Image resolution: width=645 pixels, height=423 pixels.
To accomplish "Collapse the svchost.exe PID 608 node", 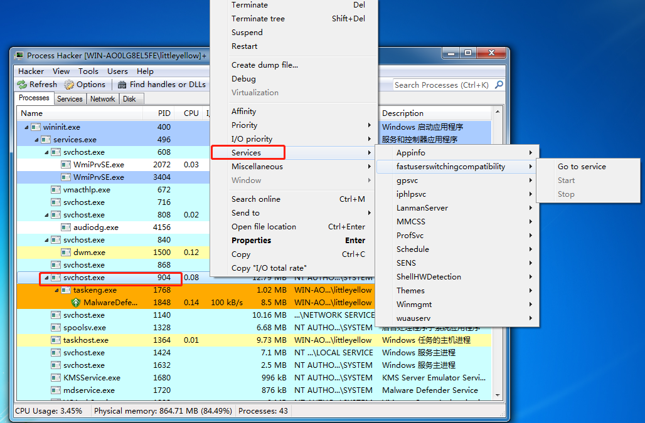I will point(46,152).
